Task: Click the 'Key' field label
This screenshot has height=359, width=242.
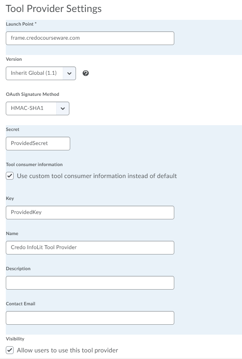Action: tap(10, 198)
